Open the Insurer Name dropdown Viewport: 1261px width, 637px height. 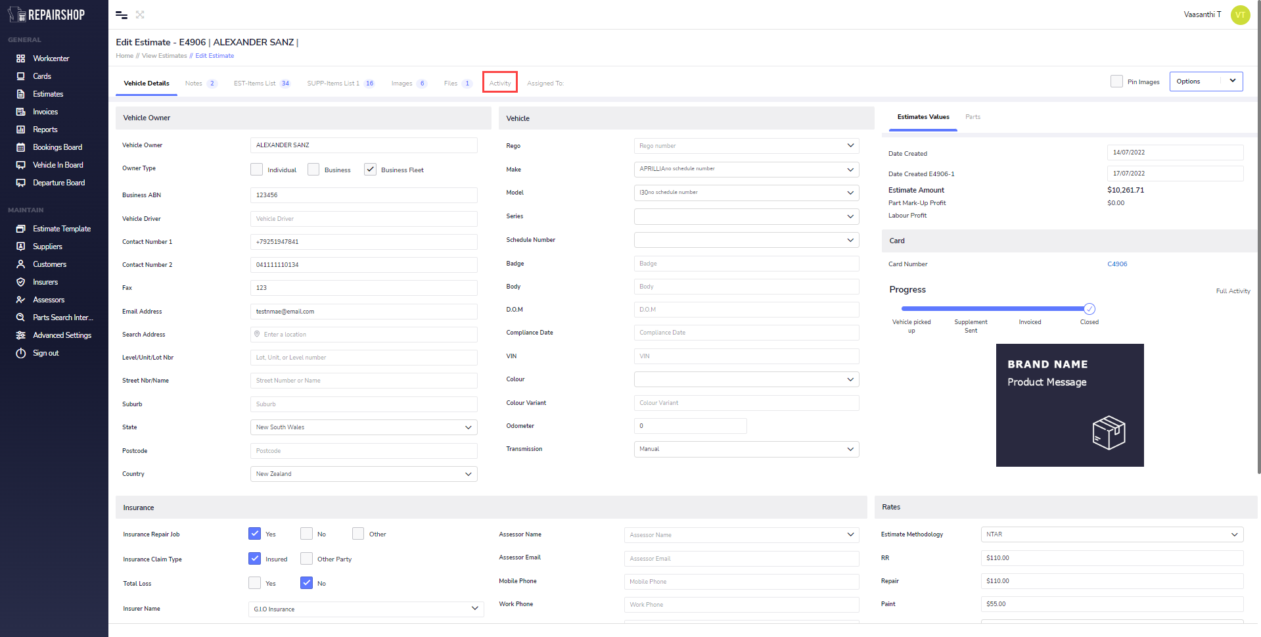(x=366, y=609)
